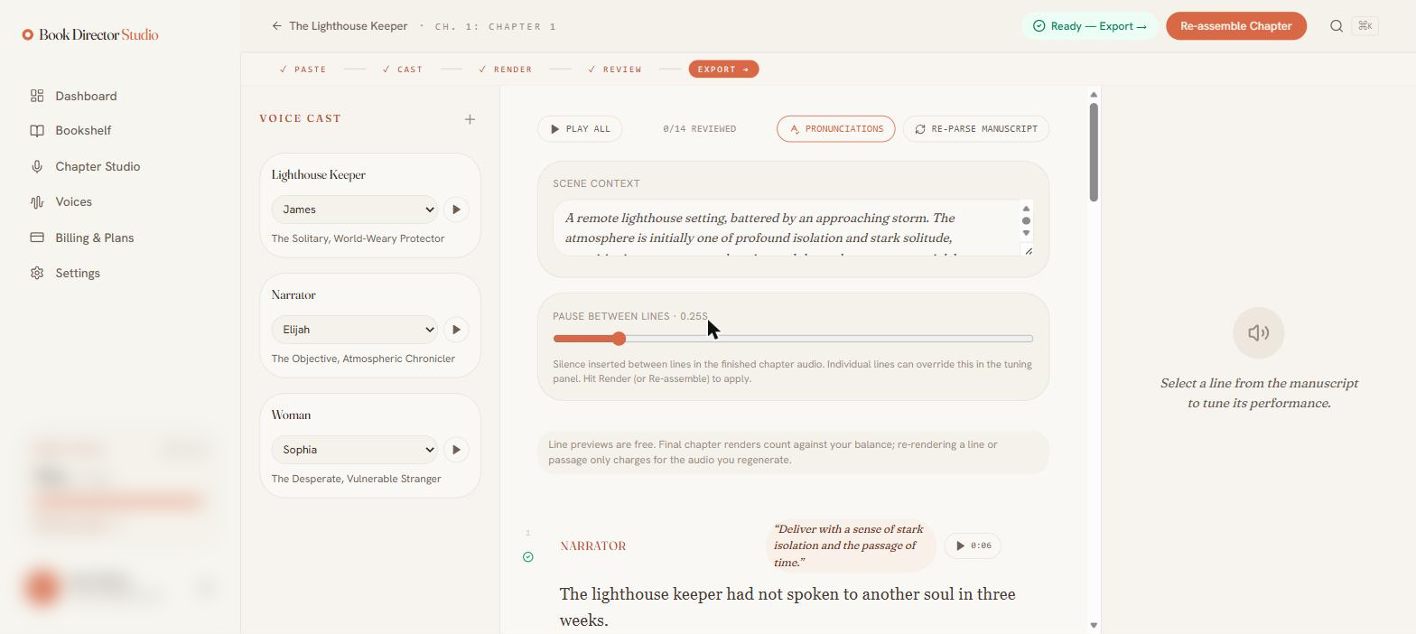Click the Voices waveform icon

pyautogui.click(x=37, y=201)
